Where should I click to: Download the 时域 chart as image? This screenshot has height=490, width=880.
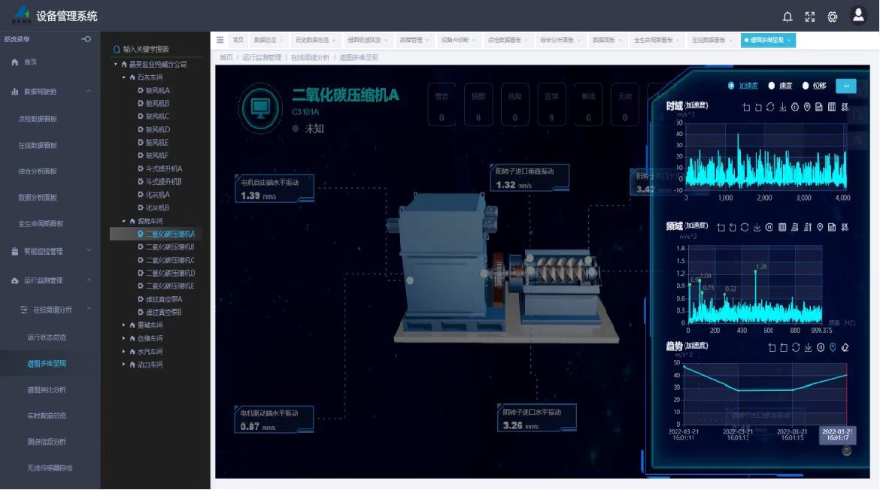pyautogui.click(x=783, y=107)
